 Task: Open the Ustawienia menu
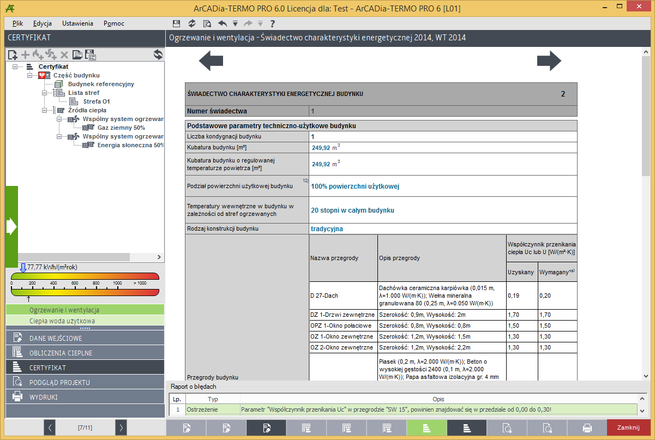pyautogui.click(x=77, y=23)
